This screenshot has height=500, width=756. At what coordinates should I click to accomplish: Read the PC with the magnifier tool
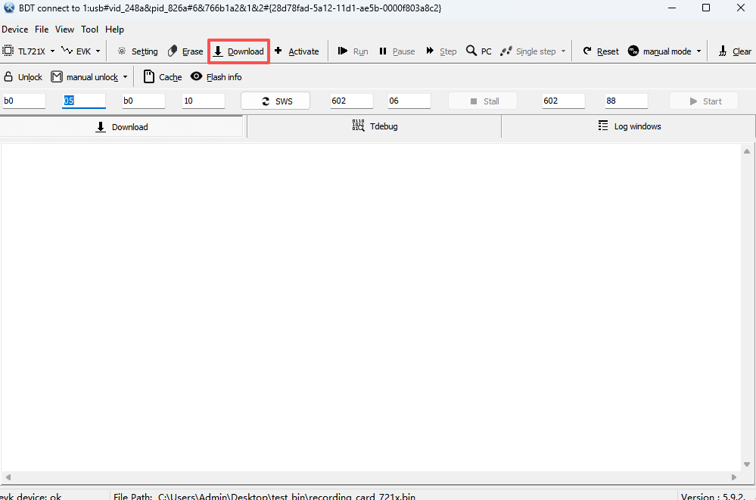pyautogui.click(x=479, y=51)
